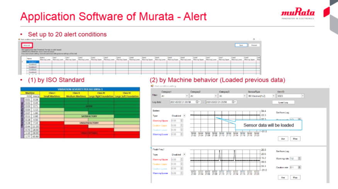Click the restore icon of the simple alert window
This screenshot has height=189, width=338.
254,39
